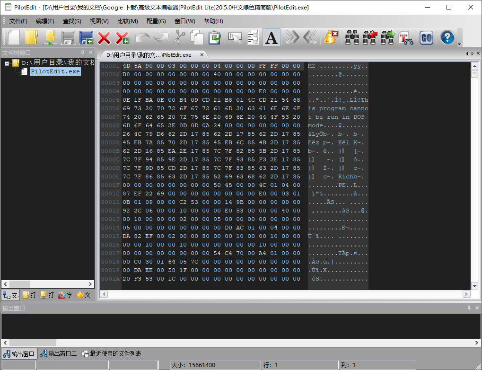Click the large A font icon
Viewport: 482px width, 370px height.
[x=272, y=38]
